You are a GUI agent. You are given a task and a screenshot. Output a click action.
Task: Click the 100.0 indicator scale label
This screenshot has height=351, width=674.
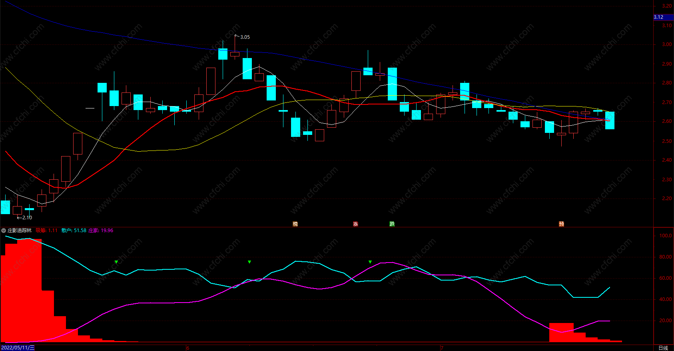coord(666,236)
